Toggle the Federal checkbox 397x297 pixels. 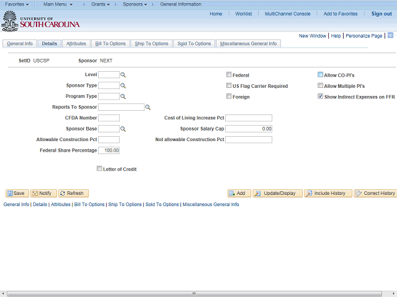(x=229, y=74)
